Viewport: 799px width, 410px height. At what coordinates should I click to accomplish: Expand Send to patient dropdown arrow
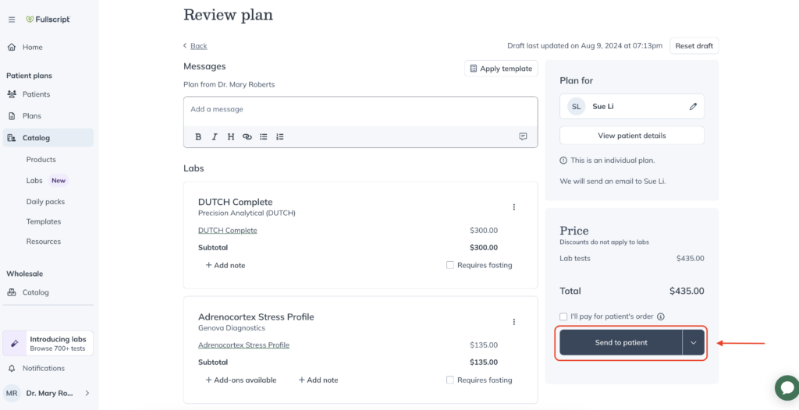pos(694,343)
